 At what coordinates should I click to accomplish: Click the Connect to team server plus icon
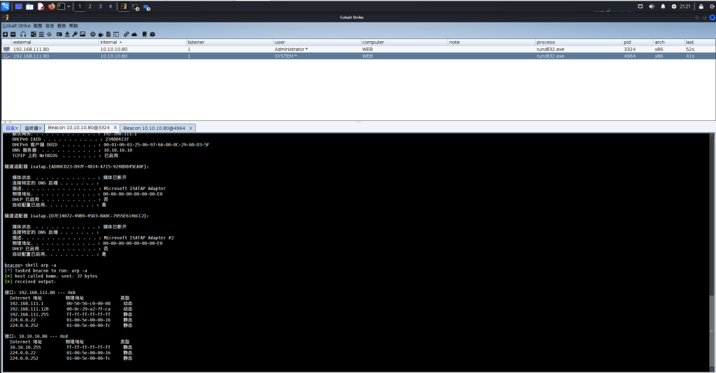coord(5,34)
